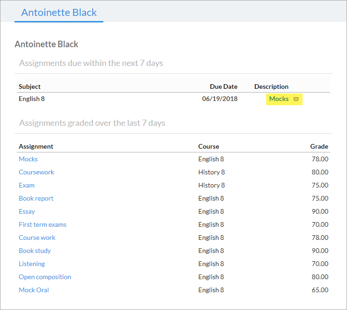Viewport: 347px width, 310px height.
Task: Open the Essay assignment link
Action: [x=27, y=211]
